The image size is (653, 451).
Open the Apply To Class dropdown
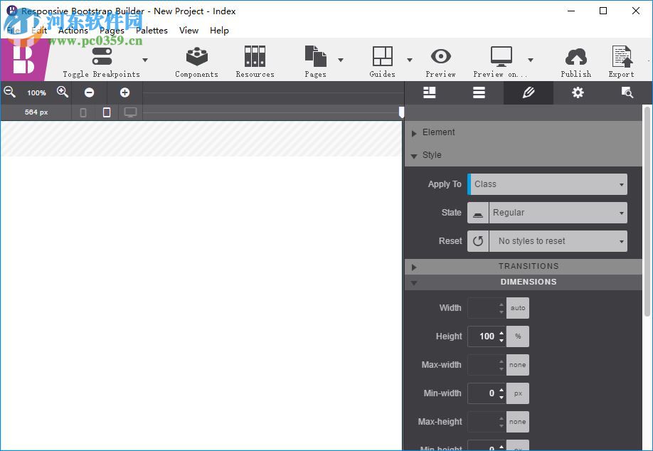pos(546,184)
